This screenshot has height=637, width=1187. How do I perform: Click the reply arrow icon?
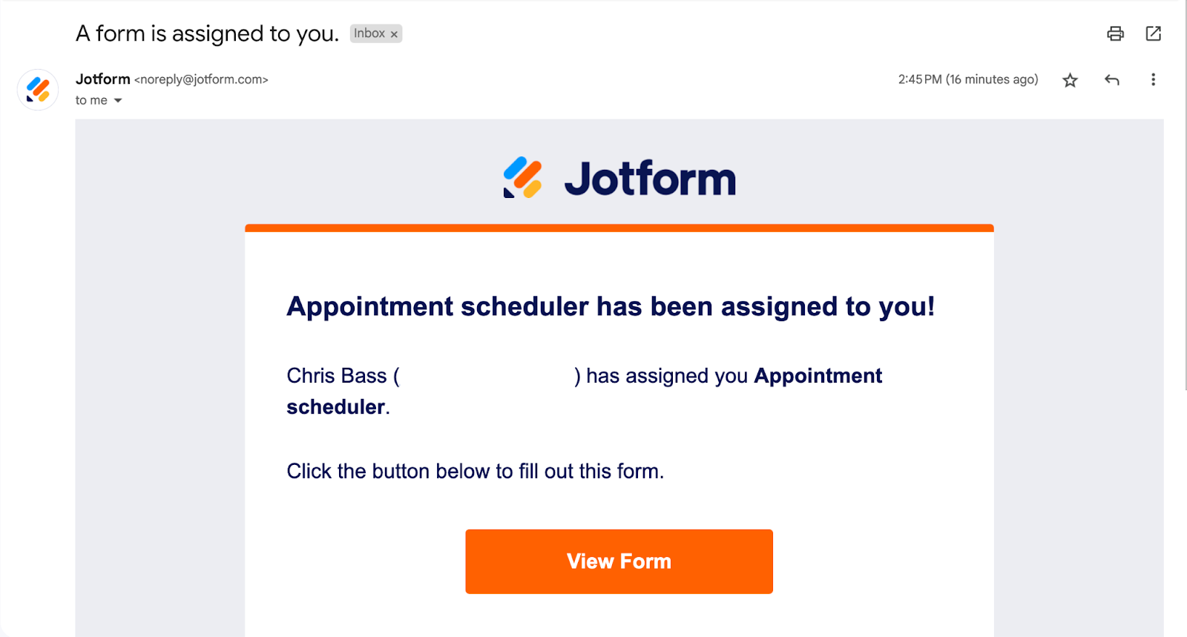click(1111, 80)
